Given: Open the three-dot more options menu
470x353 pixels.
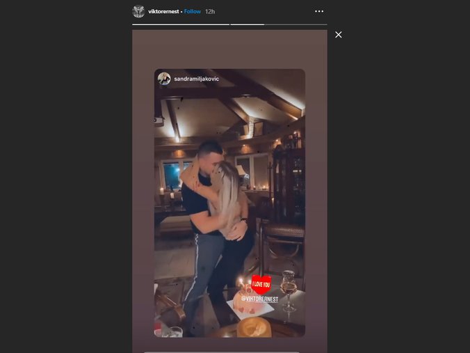Looking at the screenshot, I should click(319, 11).
